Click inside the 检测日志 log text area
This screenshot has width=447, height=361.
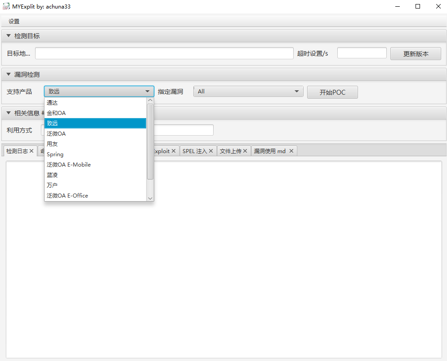(x=224, y=260)
